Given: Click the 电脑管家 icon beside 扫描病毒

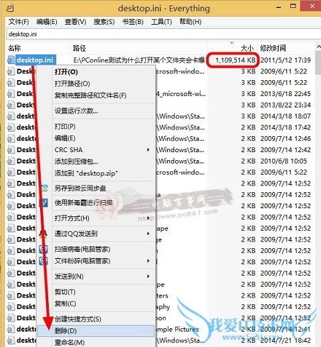Looking at the screenshot, I should (43, 250).
